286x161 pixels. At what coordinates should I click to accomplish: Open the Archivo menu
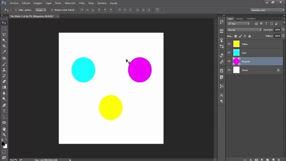point(14,3)
